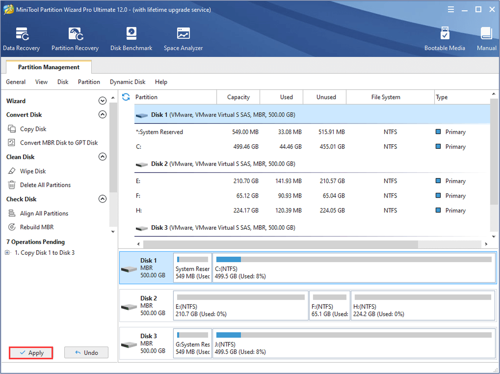
Task: Click the left panel scroll down arrow
Action: [x=113, y=231]
